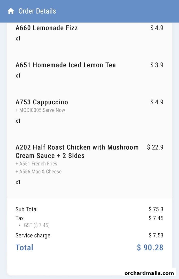Open the A753 Cappuccino item
Screen dimensions: 179x279
click(x=42, y=102)
